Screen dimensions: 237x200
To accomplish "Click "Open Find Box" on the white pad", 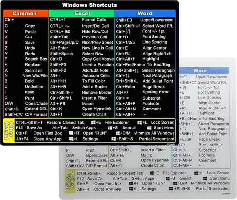I will click(x=108, y=184).
